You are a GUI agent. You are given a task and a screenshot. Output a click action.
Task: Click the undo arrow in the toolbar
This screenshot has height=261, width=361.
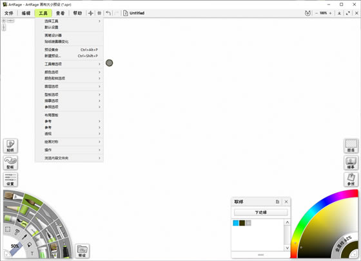point(108,13)
